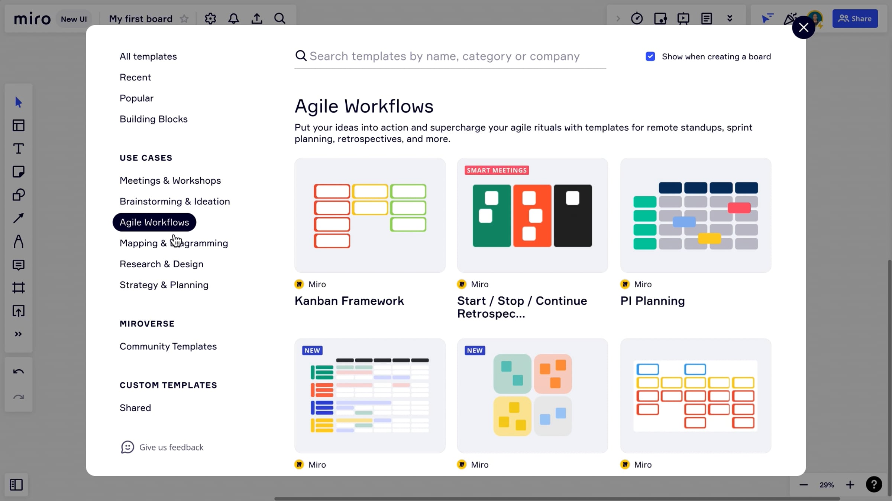Expand more tools in left toolbar
Image resolution: width=892 pixels, height=501 pixels.
coord(18,334)
